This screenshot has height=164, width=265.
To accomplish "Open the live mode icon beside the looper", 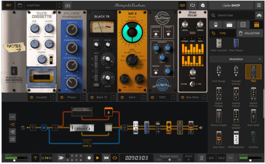I will tap(202, 5).
